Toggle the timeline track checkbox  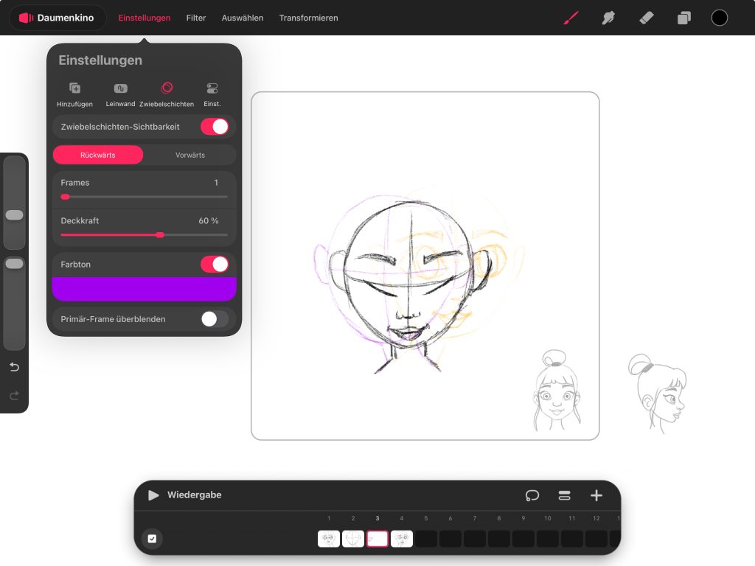tap(152, 539)
